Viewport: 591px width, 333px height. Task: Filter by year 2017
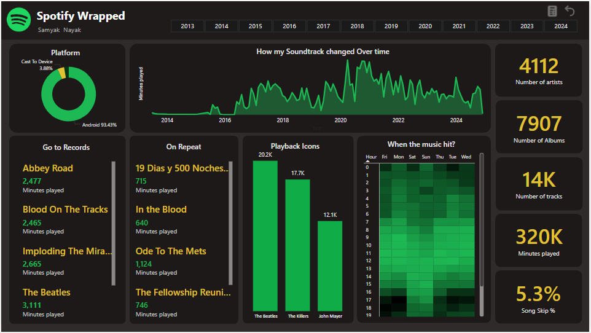point(323,26)
